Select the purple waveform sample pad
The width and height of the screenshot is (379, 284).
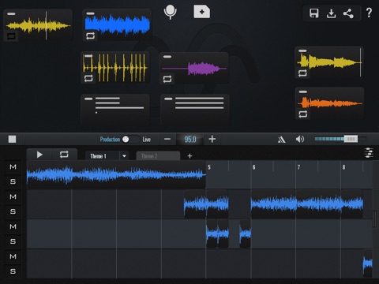coord(194,68)
